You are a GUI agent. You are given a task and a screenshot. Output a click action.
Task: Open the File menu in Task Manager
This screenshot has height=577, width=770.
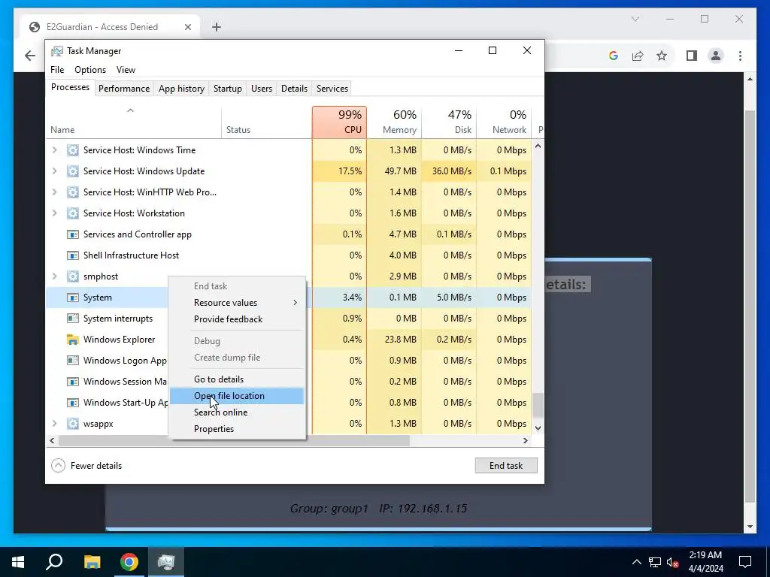point(57,70)
